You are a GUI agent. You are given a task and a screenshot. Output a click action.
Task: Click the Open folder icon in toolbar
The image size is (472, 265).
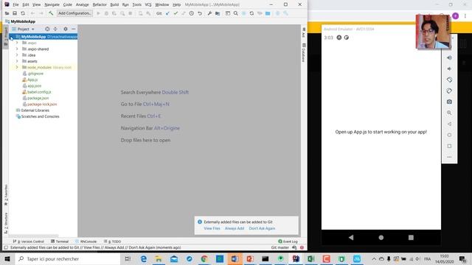pyautogui.click(x=7, y=13)
